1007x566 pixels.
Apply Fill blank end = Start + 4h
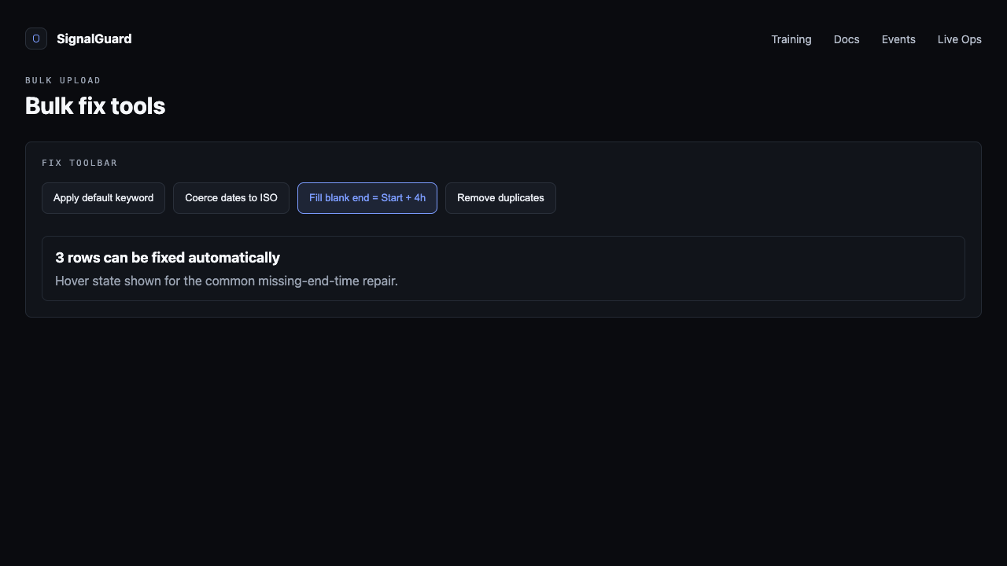367,198
